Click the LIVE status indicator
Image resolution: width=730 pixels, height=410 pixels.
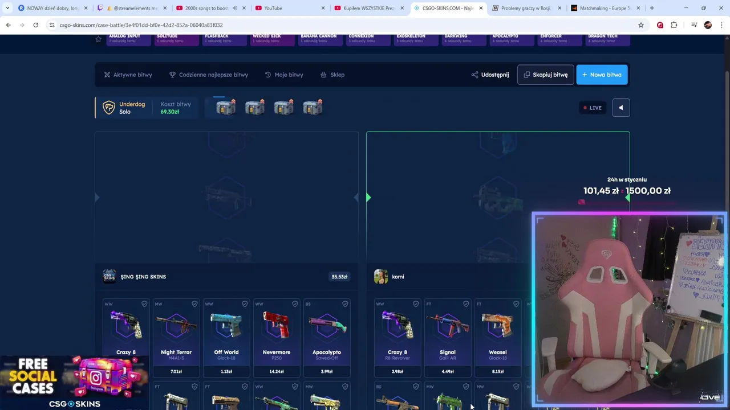point(593,108)
